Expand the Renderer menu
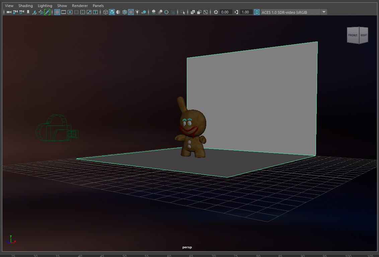 click(80, 6)
